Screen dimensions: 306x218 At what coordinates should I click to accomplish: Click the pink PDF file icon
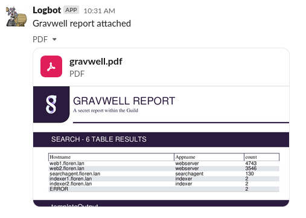[51, 66]
